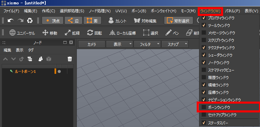Click the recycle icon in the toolbar
The image size is (260, 127).
click(30, 21)
